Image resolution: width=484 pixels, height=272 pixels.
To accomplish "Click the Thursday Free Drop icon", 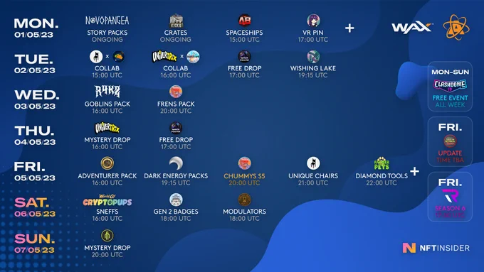I will tap(176, 128).
